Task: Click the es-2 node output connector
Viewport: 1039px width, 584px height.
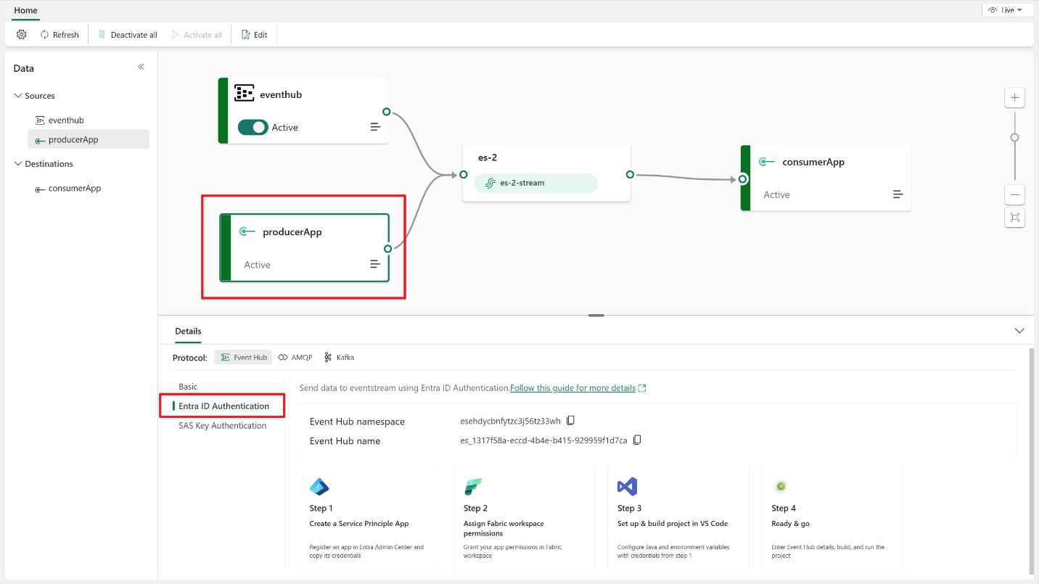Action: coord(630,175)
